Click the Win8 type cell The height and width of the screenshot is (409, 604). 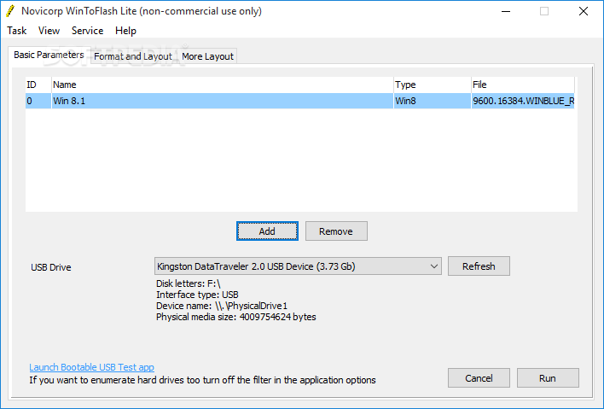tap(433, 101)
